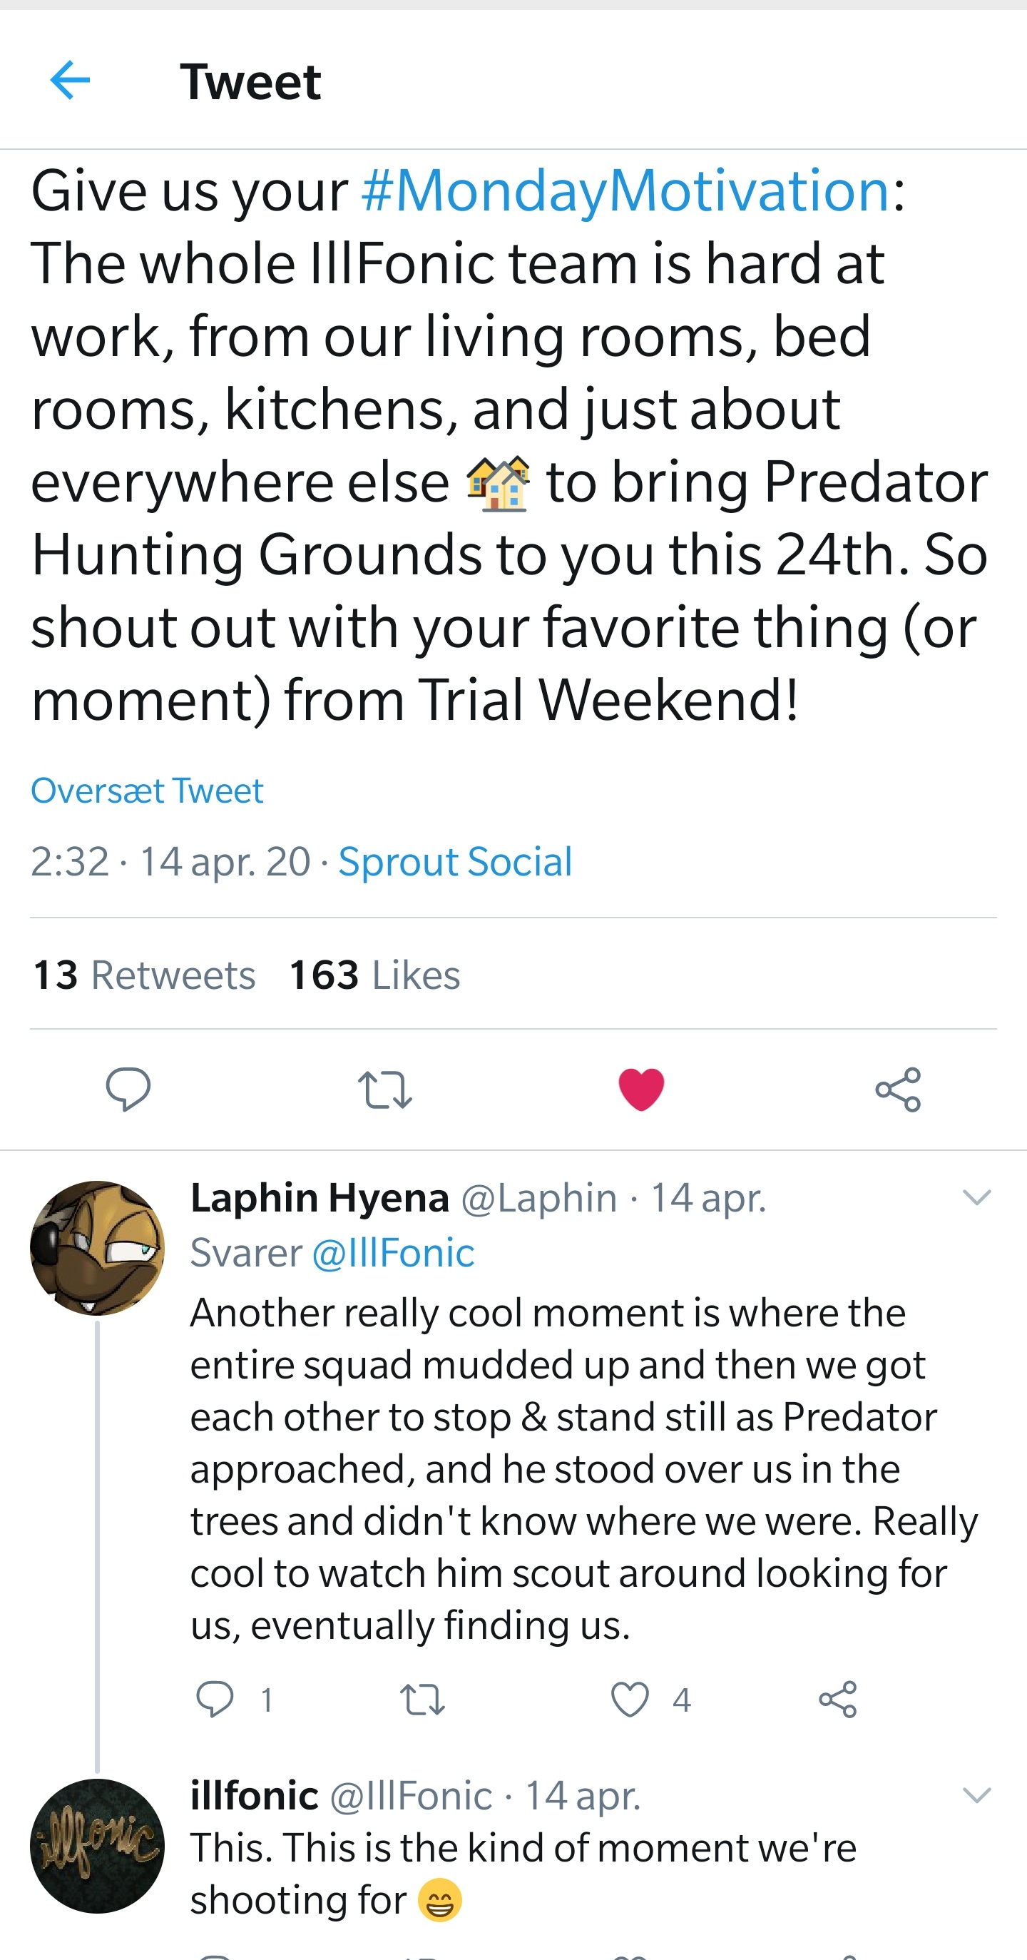Reply to the main IllFonic tweet
Viewport: 1027px width, 1960px height.
[128, 1089]
